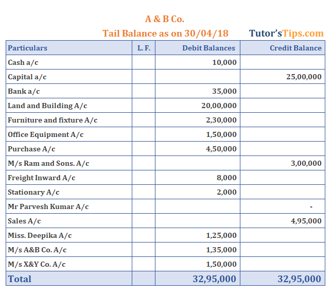Select Furniture and fixture debit 2,30,000
This screenshot has height=294, width=332.
pos(221,120)
